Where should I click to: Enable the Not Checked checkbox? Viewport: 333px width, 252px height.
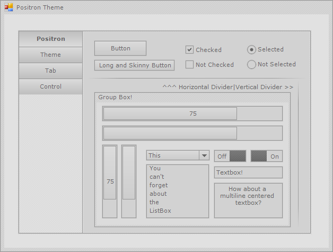189,65
